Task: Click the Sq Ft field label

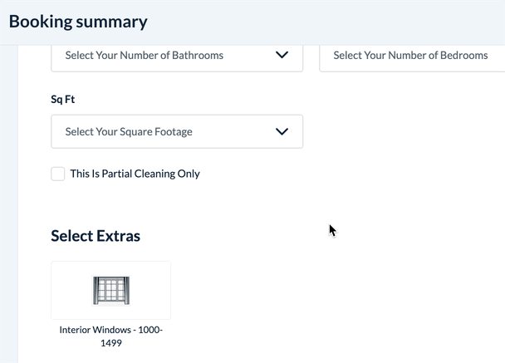Action: point(63,100)
